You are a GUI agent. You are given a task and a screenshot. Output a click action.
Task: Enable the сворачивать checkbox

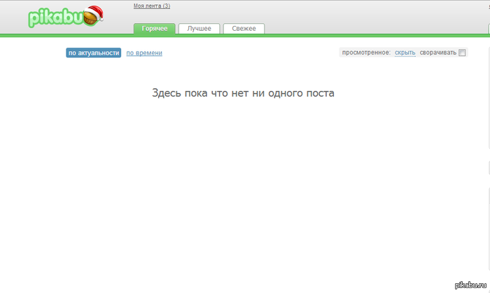[x=462, y=52]
